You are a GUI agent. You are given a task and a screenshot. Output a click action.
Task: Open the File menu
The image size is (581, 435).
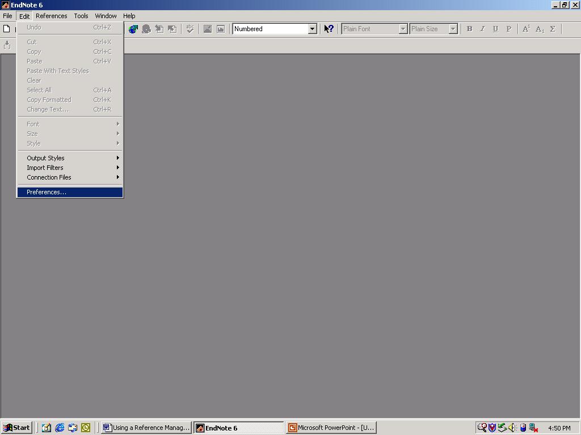point(7,16)
